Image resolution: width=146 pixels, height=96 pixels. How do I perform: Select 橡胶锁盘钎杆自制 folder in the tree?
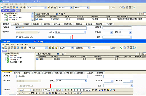click(x=16, y=62)
